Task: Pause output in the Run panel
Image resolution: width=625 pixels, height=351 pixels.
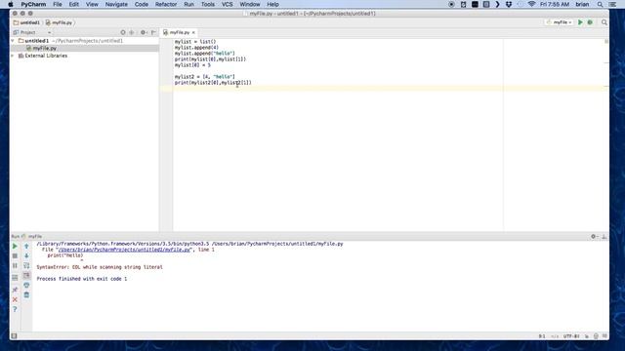Action: [15, 265]
